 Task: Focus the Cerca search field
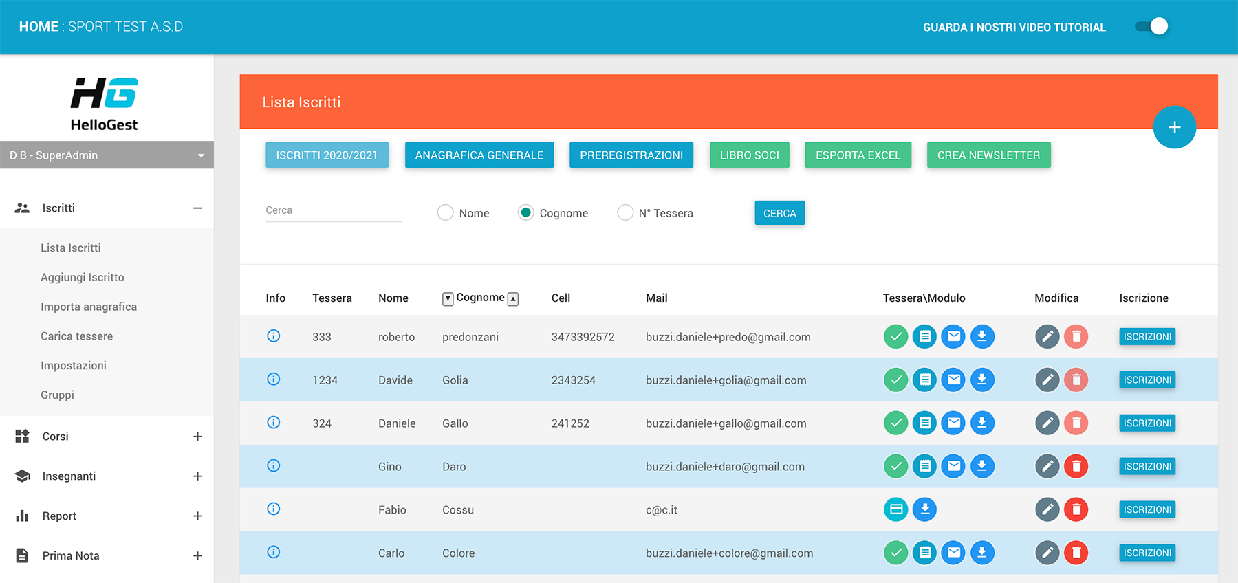click(x=334, y=211)
